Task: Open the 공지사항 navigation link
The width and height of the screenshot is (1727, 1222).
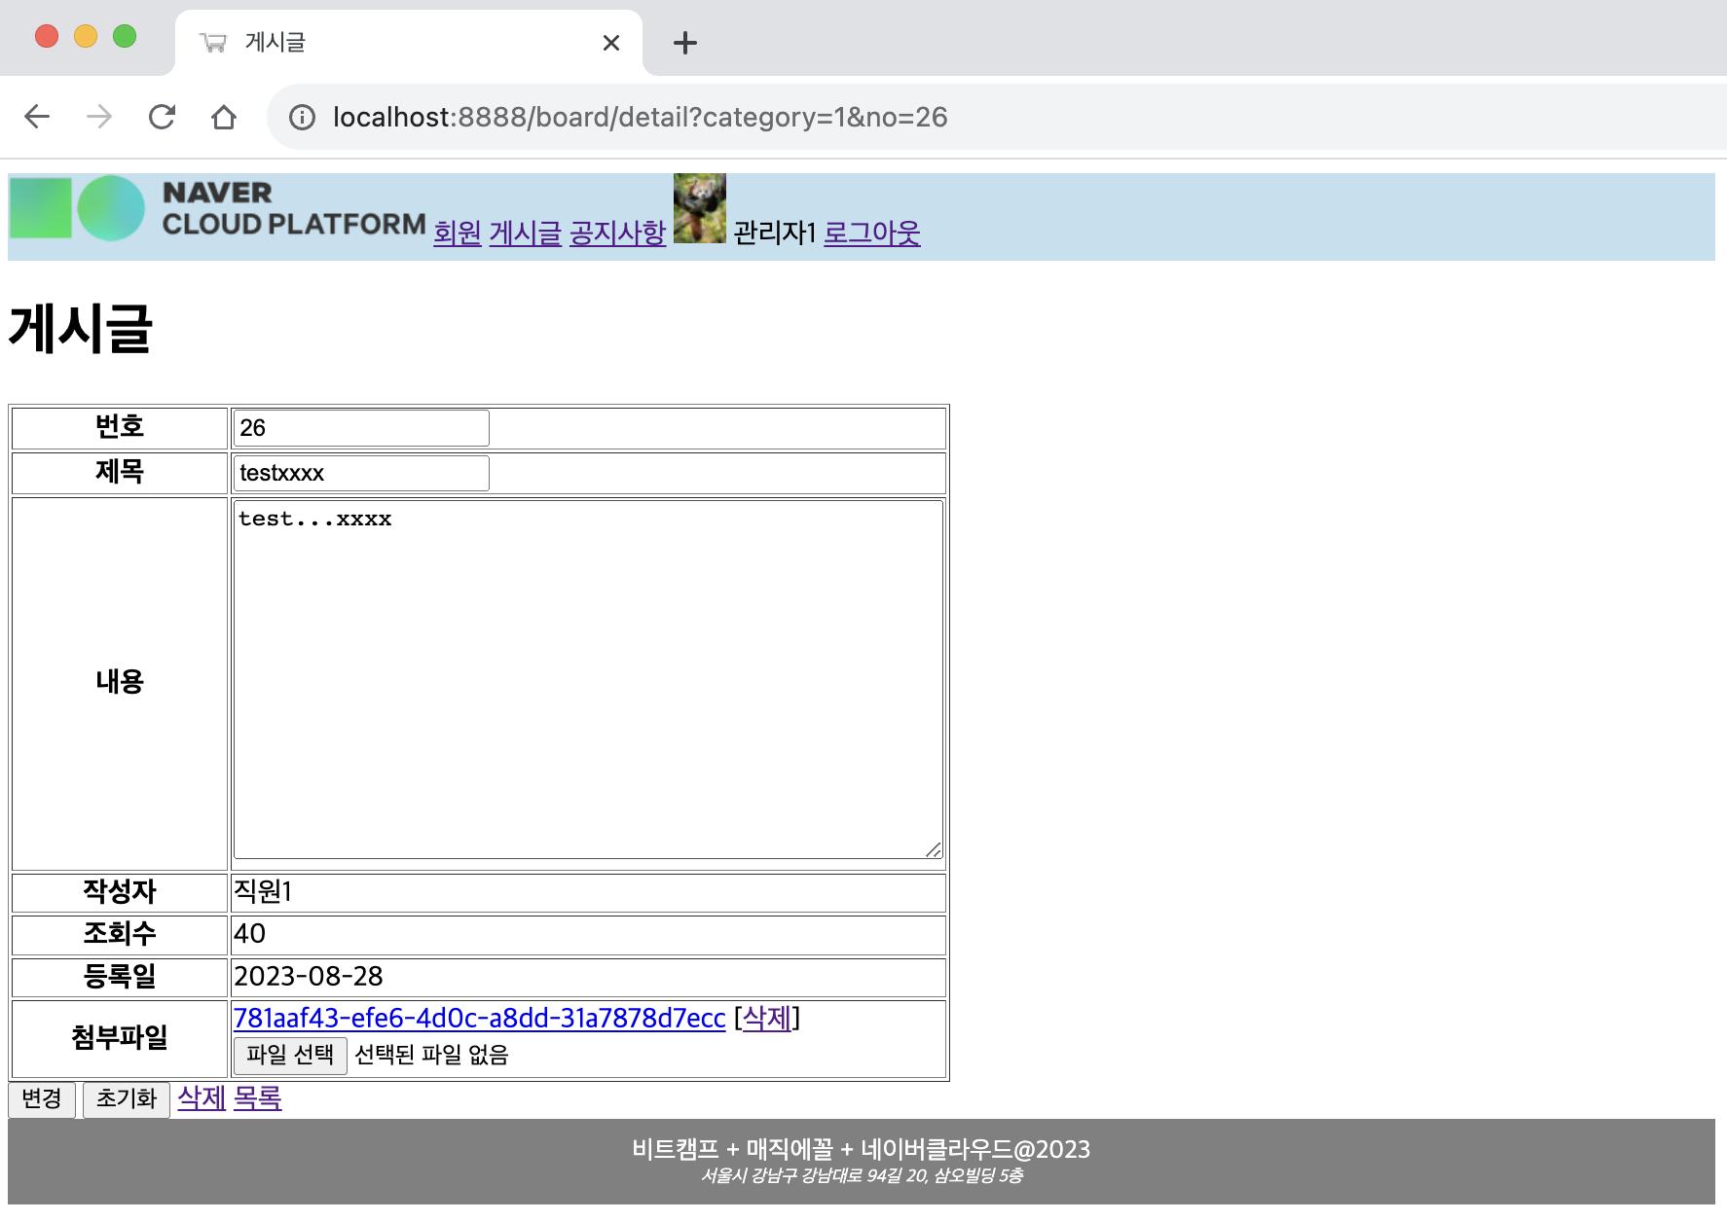Action: pos(618,233)
